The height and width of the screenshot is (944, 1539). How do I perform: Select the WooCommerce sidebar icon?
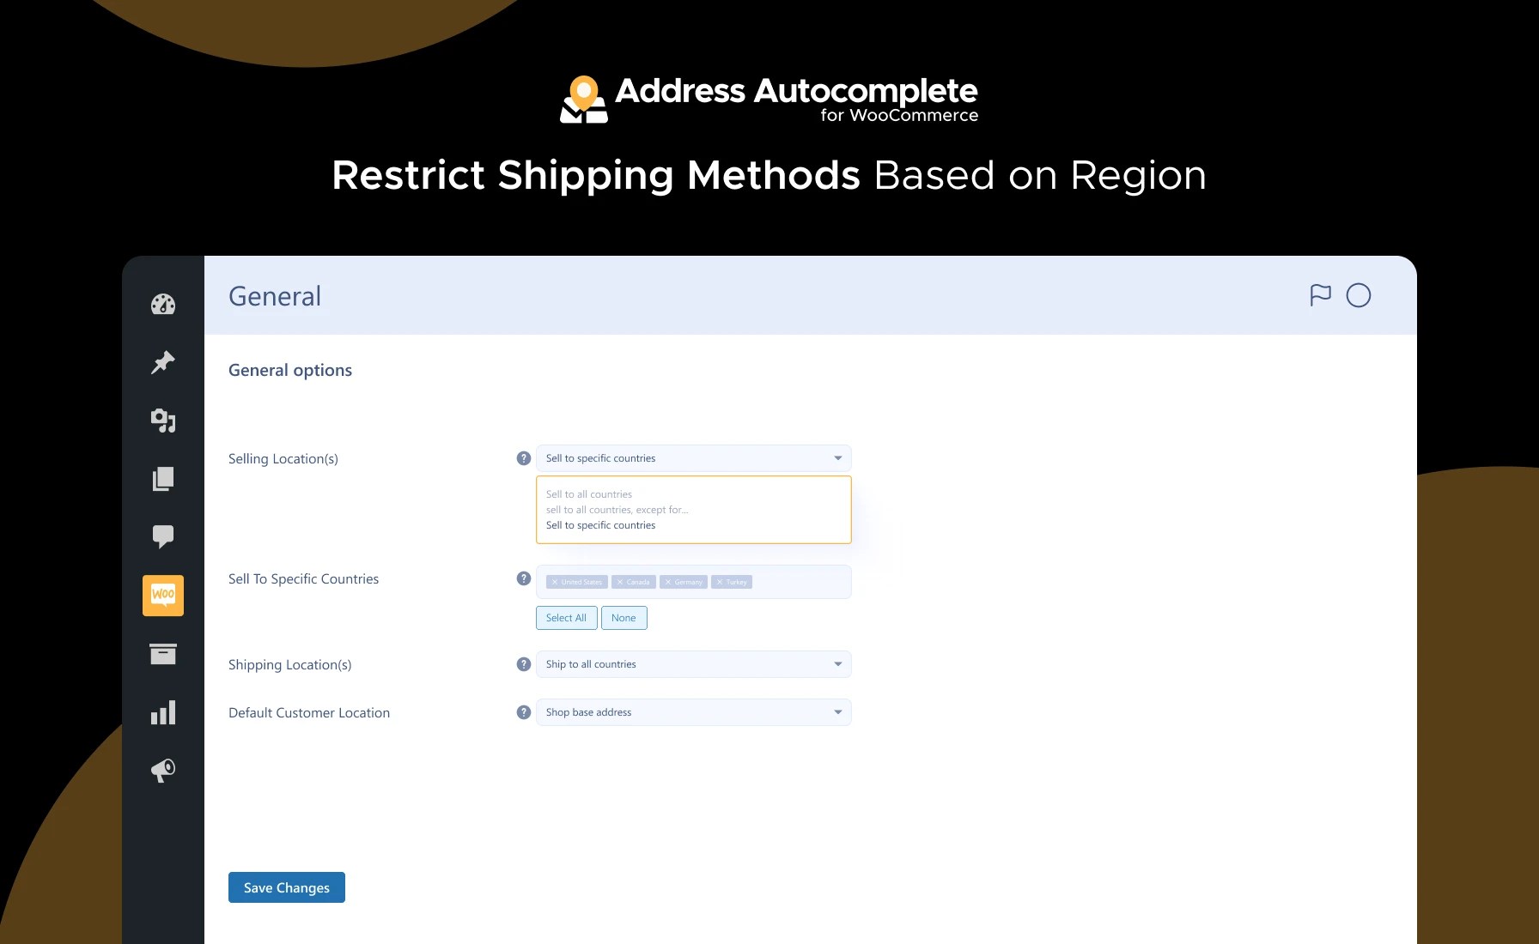pyautogui.click(x=163, y=595)
